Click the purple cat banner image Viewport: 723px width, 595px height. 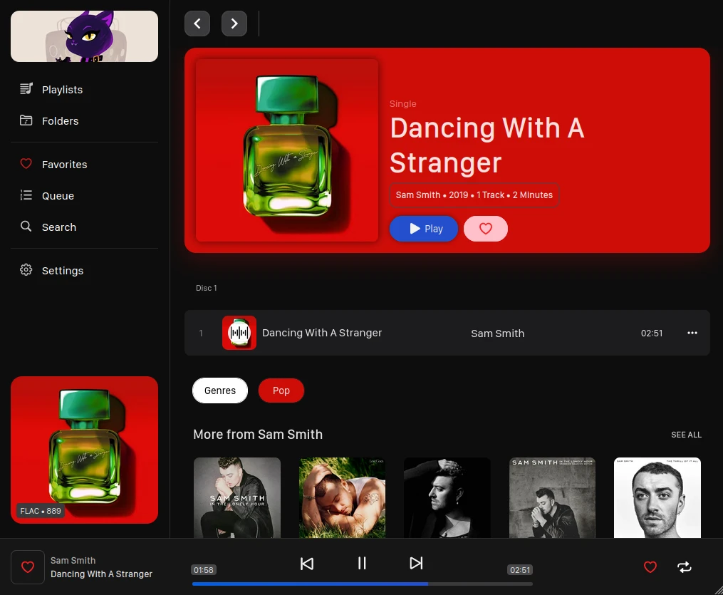pyautogui.click(x=84, y=36)
